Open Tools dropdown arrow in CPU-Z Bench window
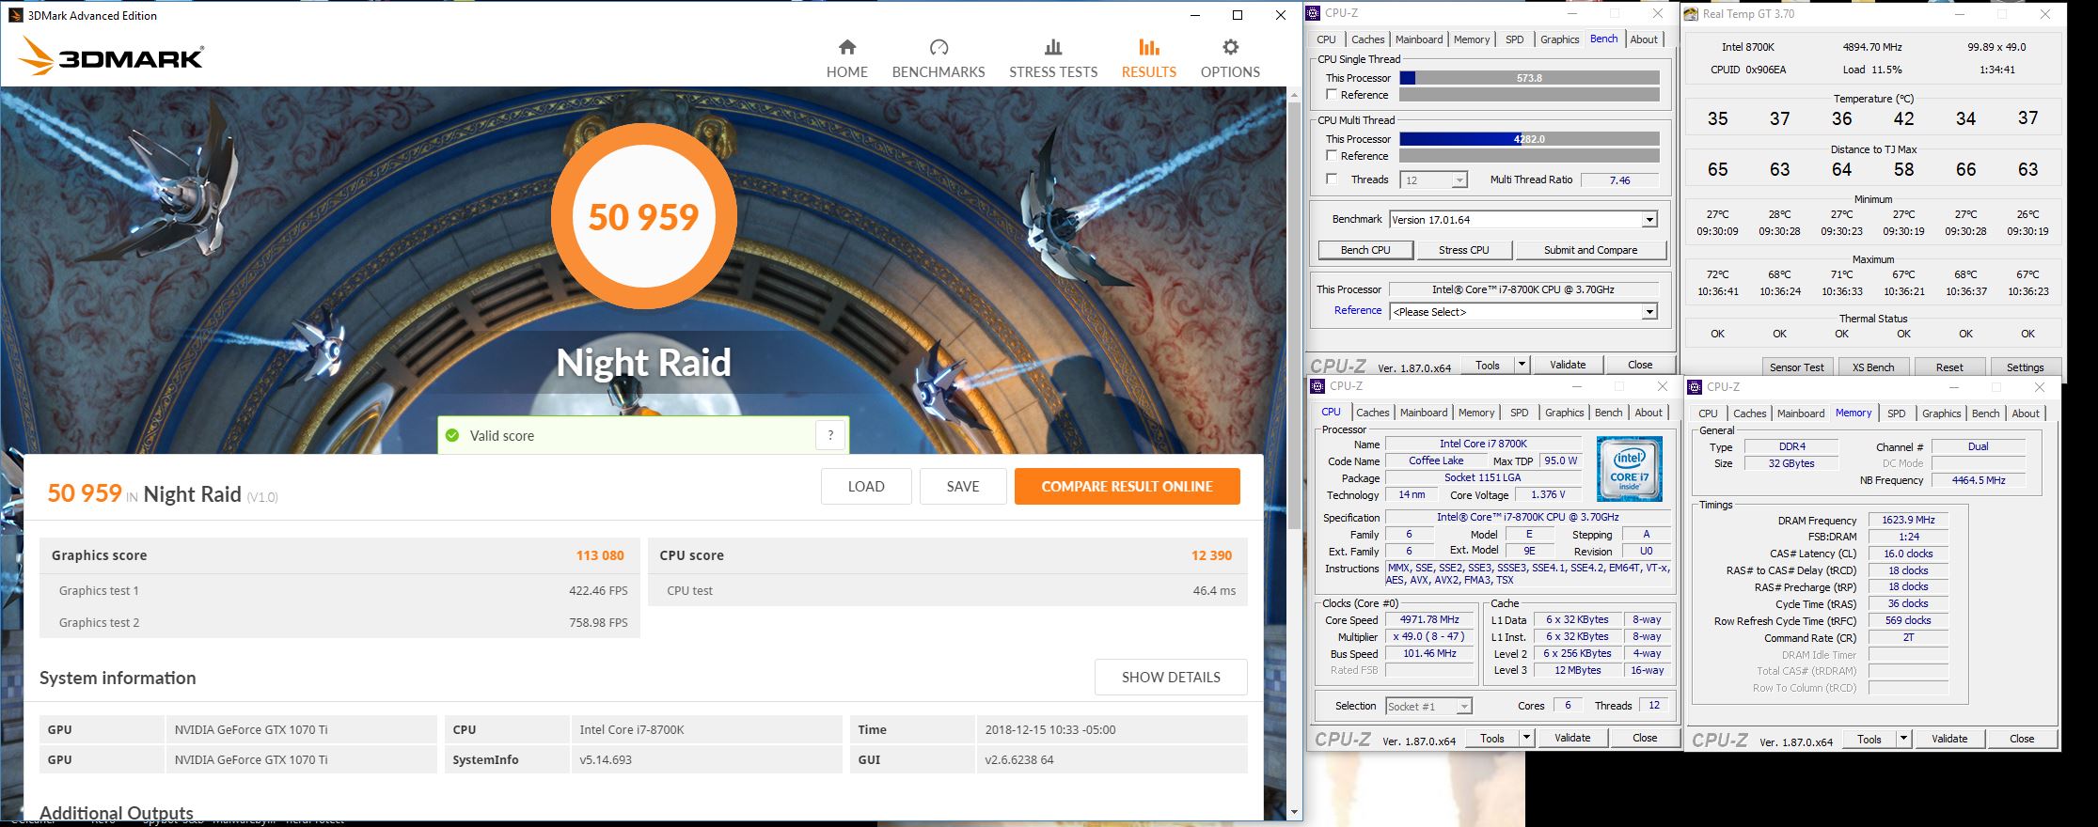 [x=1522, y=365]
